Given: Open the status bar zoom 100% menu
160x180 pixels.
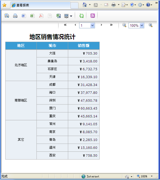Looking at the screenshot, I should coord(145,176).
